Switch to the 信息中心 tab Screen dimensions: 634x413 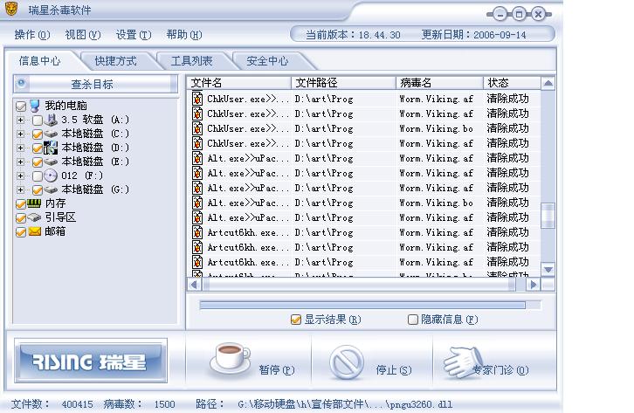click(39, 61)
